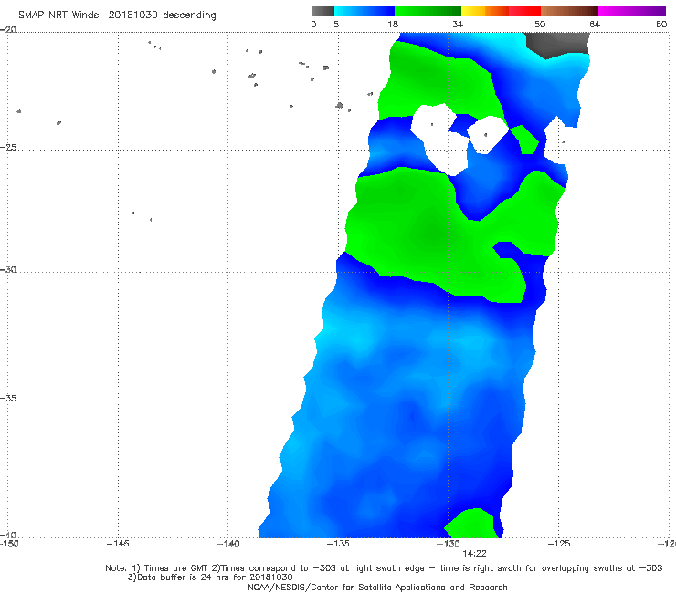The width and height of the screenshot is (676, 593).
Task: Click the color bar label '5'
Action: [336, 24]
